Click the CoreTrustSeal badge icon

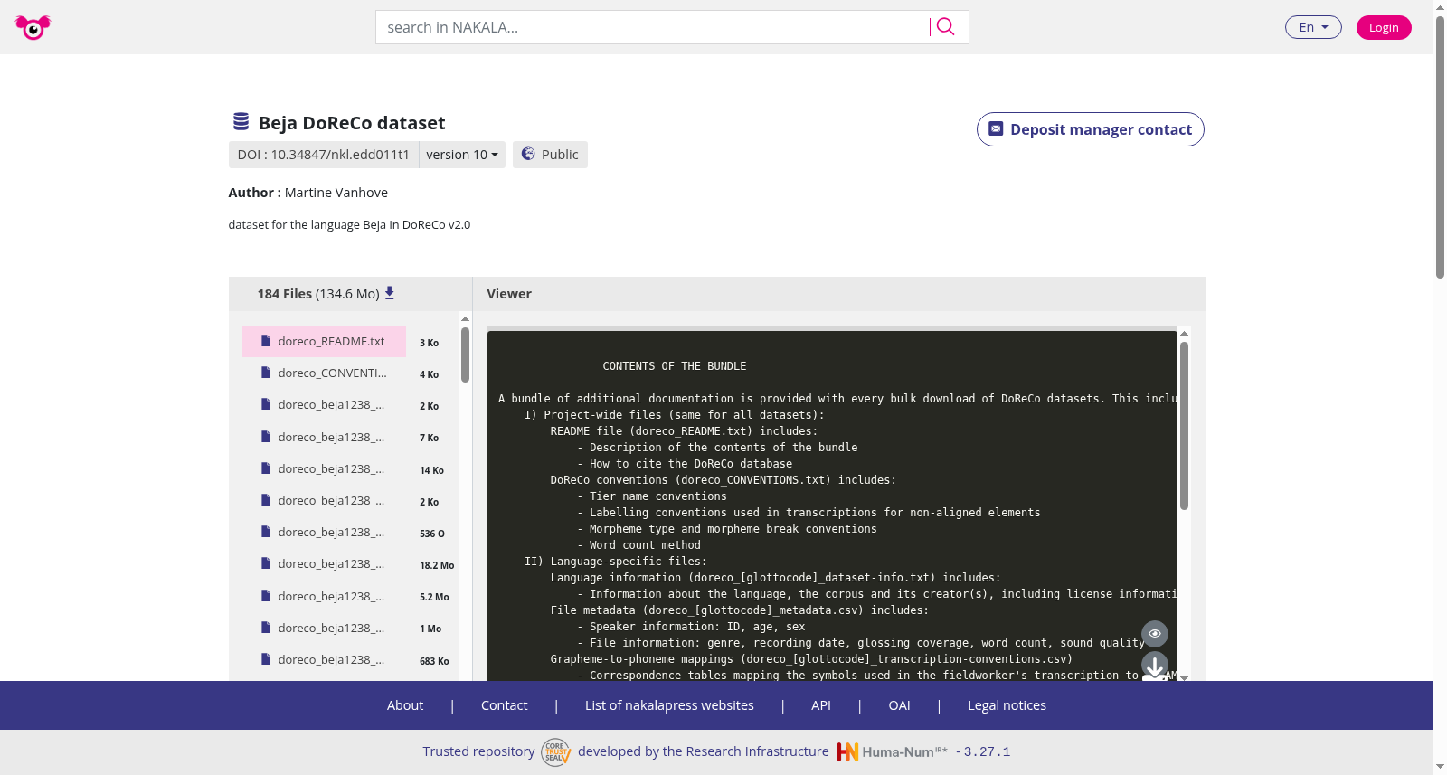point(555,751)
